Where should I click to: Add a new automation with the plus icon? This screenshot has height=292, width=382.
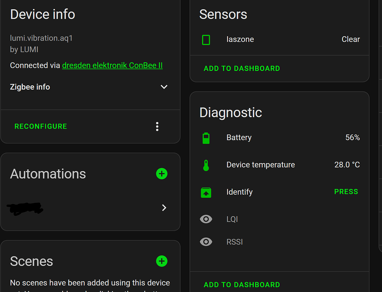[x=162, y=174]
